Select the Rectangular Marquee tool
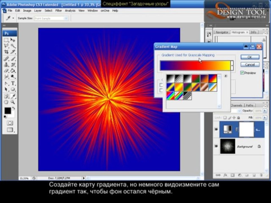 click(6, 40)
